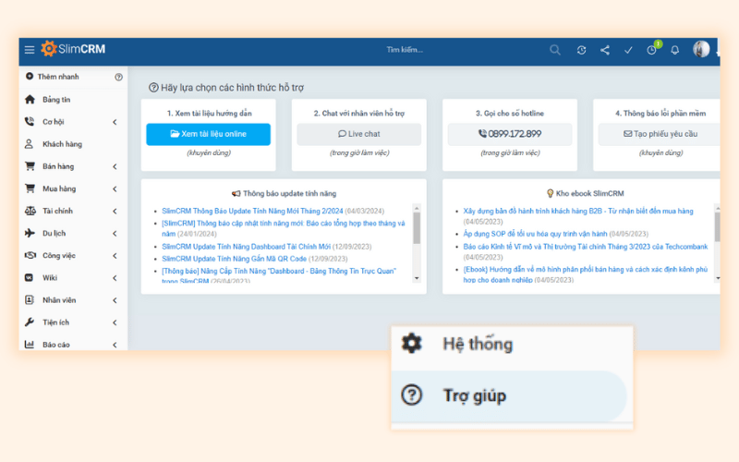
Task: Click the SlimCRM logo
Action: [x=73, y=49]
